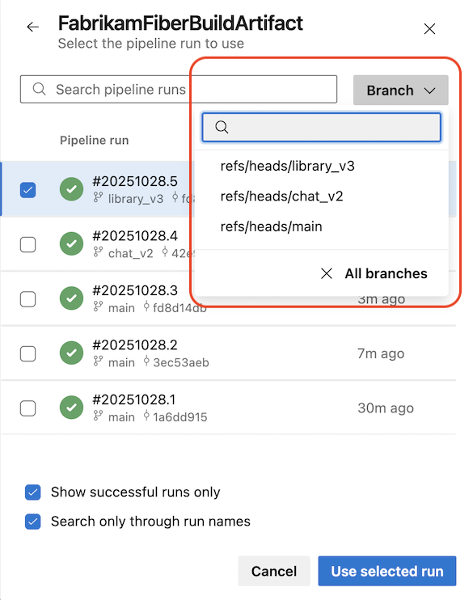The width and height of the screenshot is (473, 600).
Task: Click the branch icon beside main on #20251028.2
Action: click(x=98, y=361)
